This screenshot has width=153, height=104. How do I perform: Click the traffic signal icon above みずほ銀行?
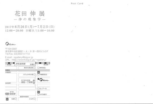click(x=39, y=92)
